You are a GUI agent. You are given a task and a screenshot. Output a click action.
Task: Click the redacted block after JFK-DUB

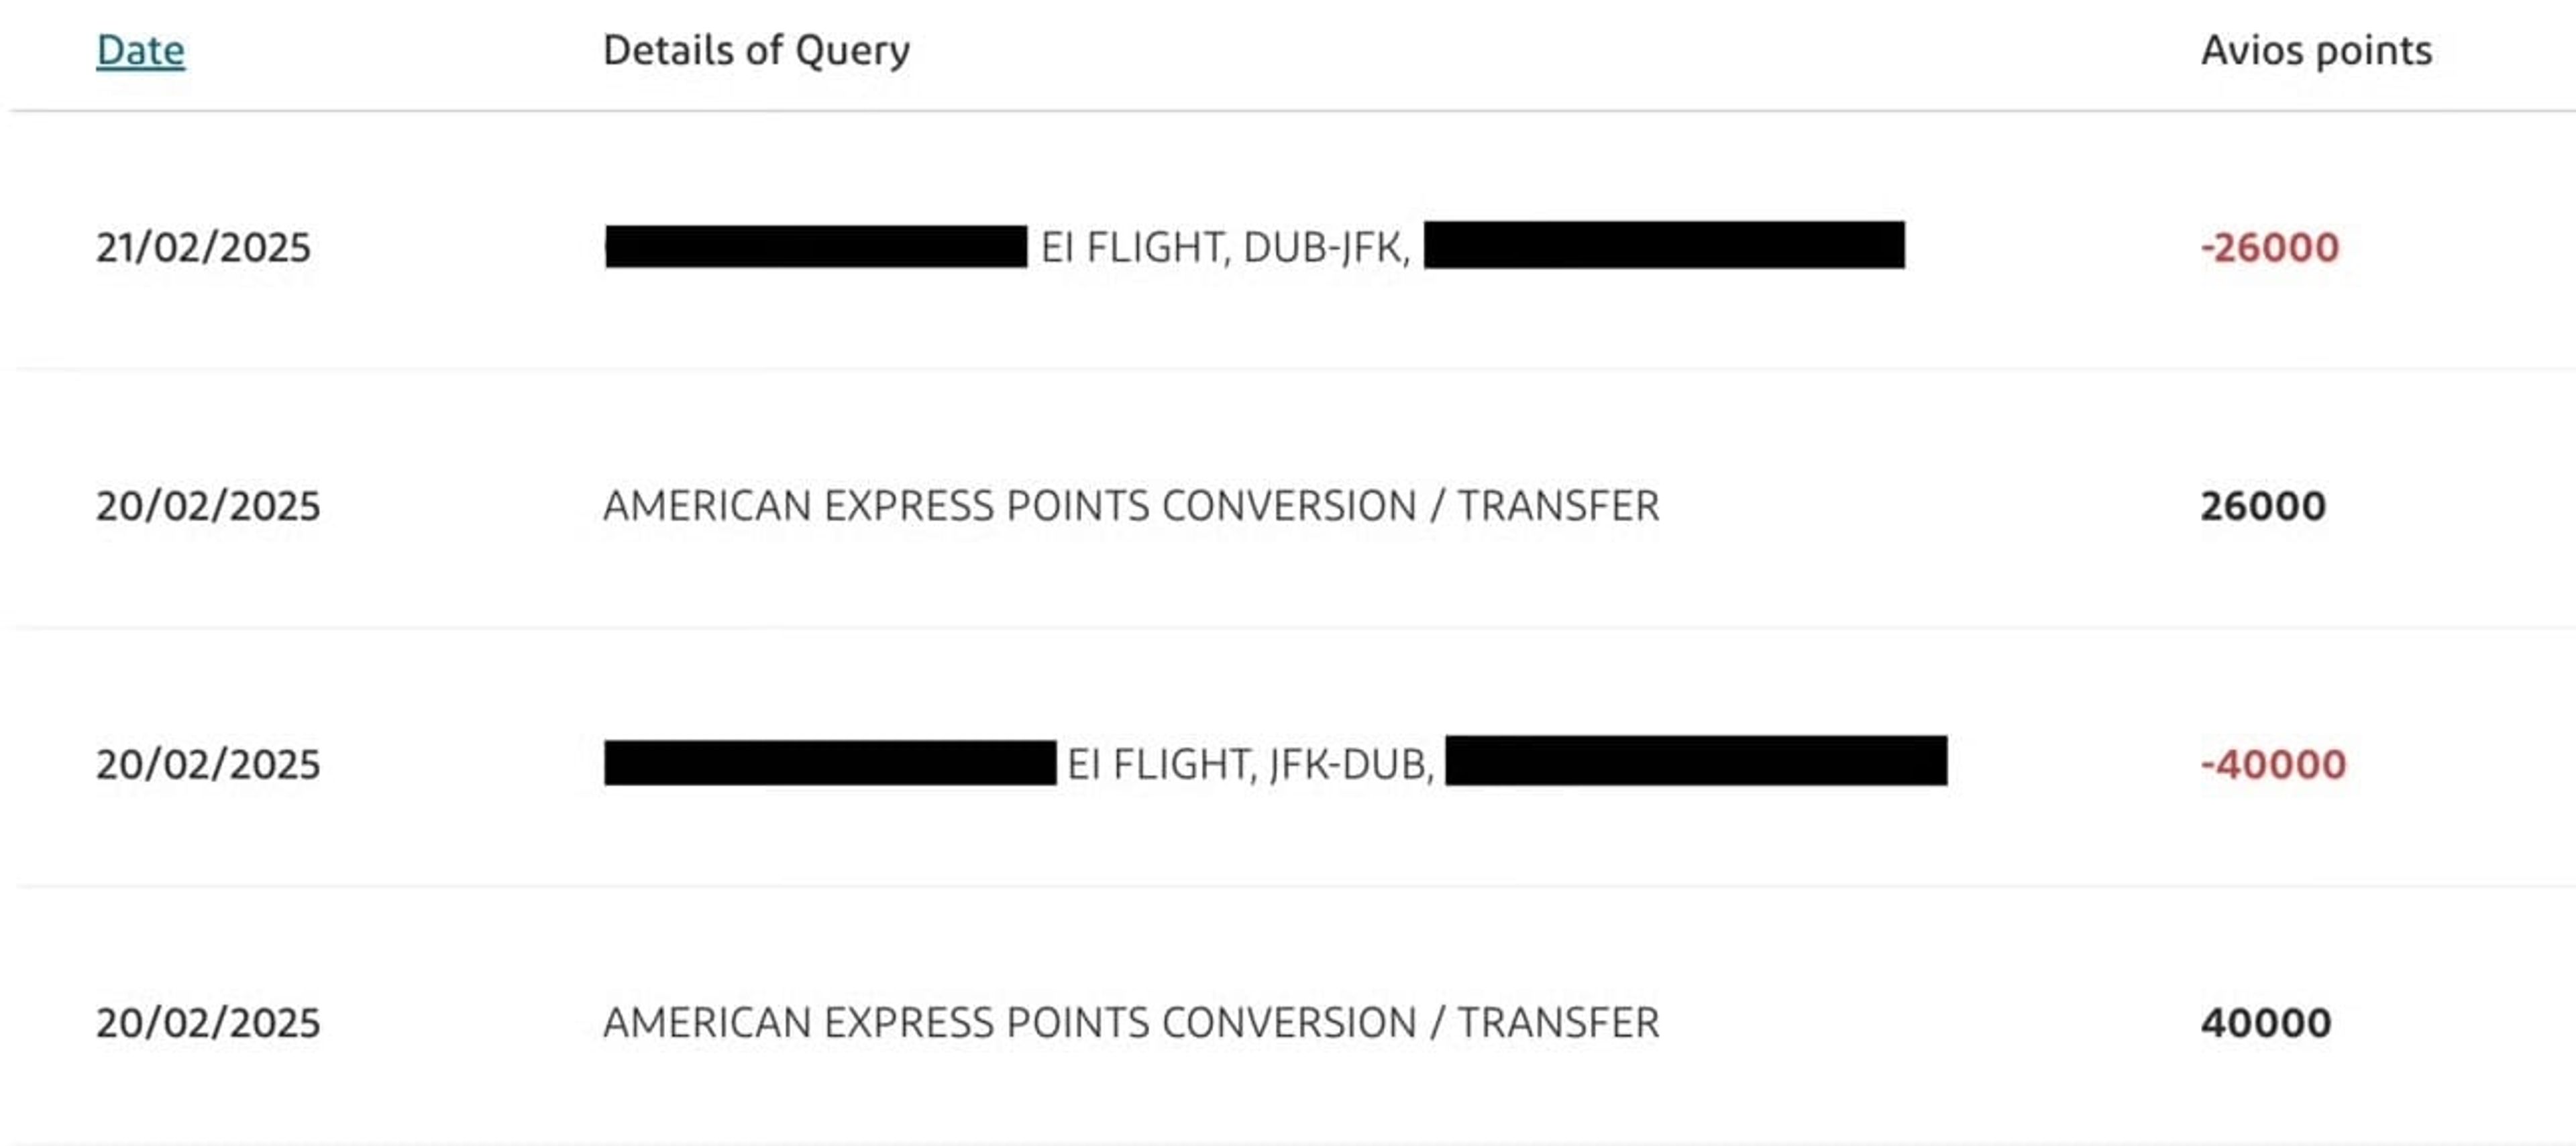coord(1696,760)
